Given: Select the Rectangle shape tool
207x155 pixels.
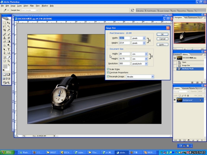Looking at the screenshot, I should [x=9, y=53].
